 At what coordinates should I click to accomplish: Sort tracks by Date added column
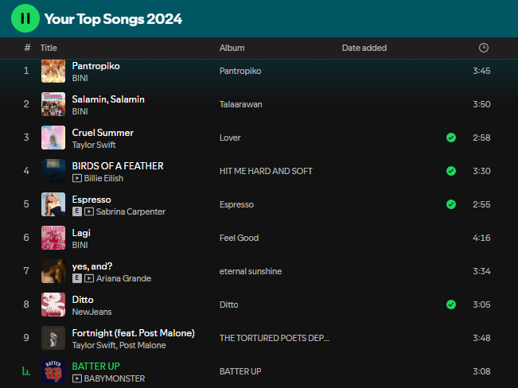(364, 48)
